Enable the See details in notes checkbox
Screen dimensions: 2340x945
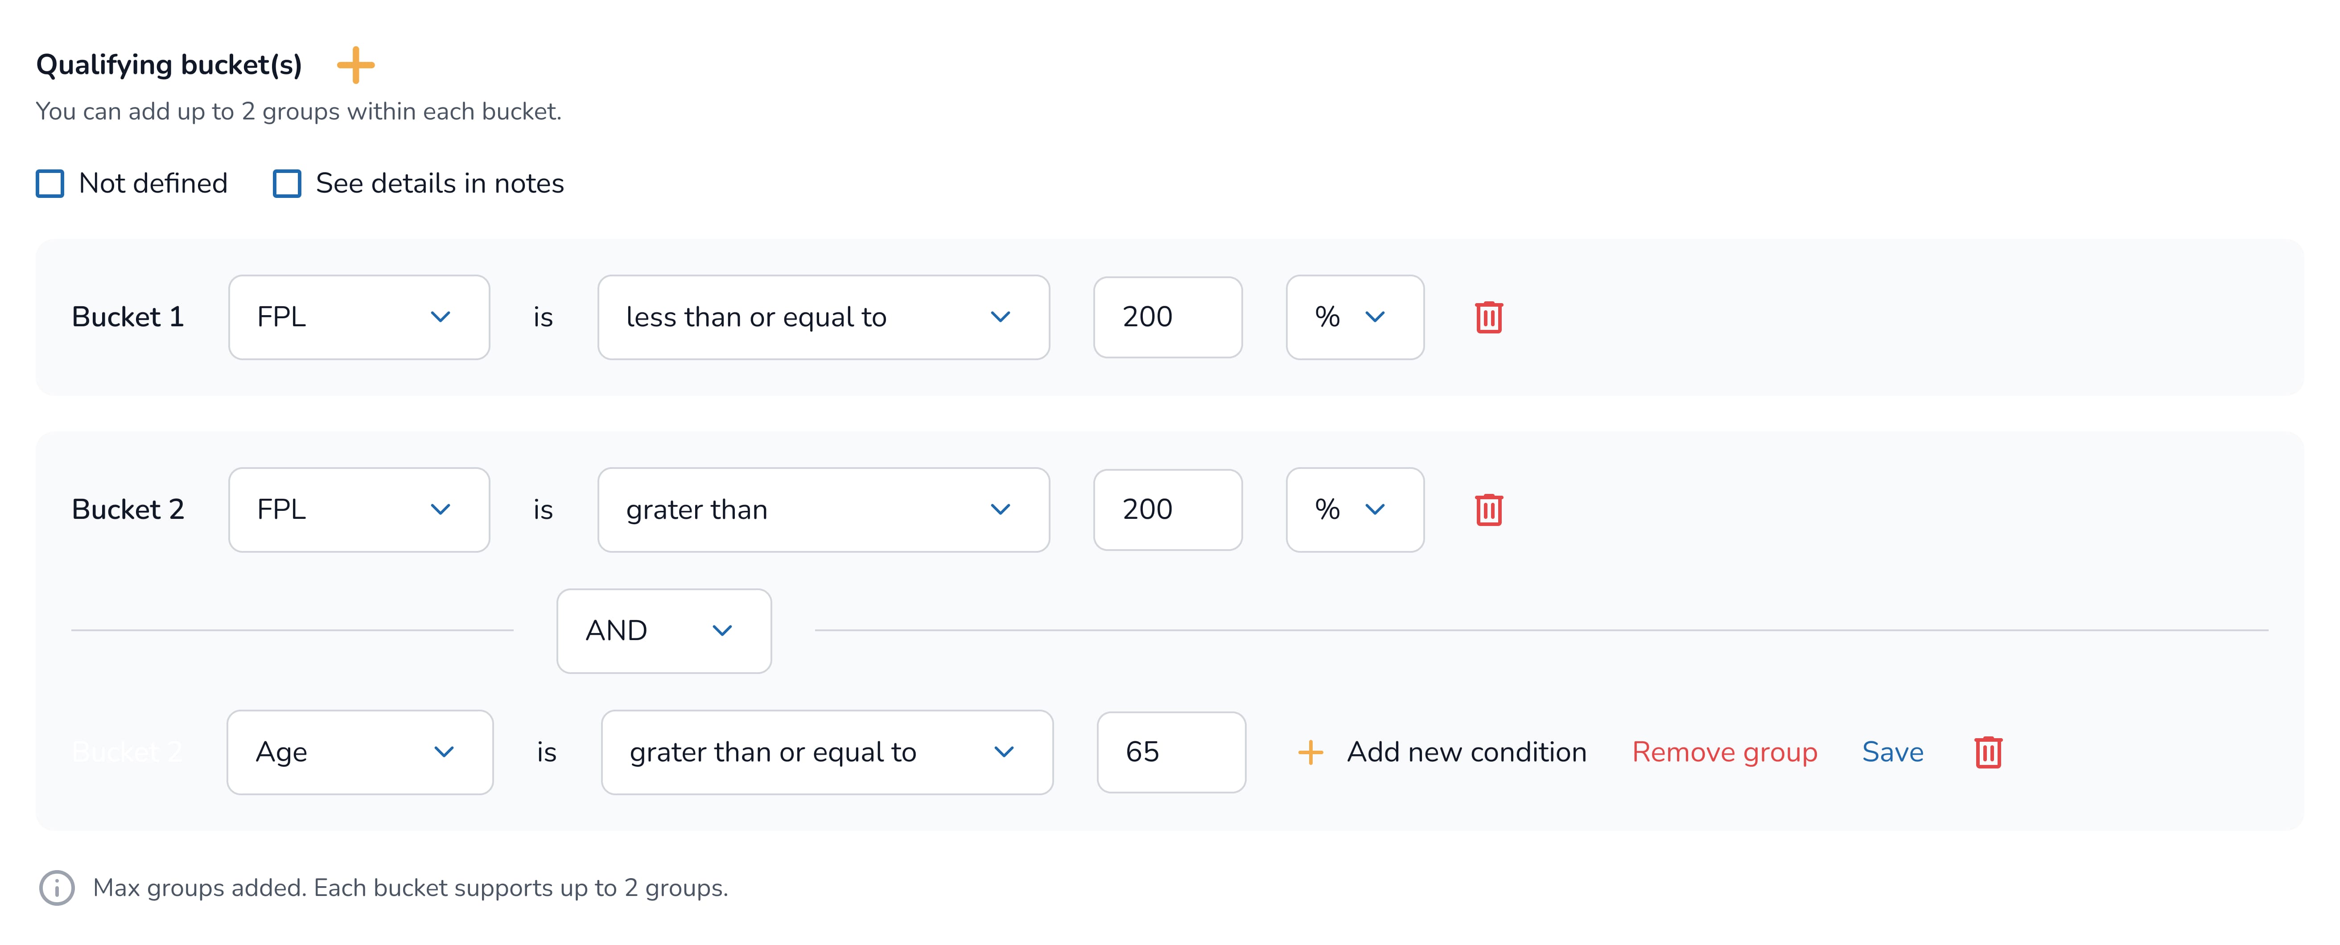click(287, 183)
